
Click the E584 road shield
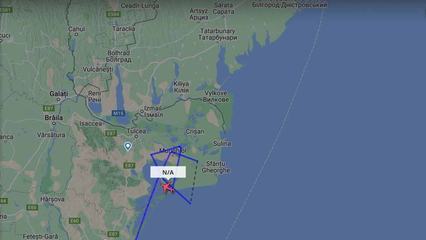[113, 14]
